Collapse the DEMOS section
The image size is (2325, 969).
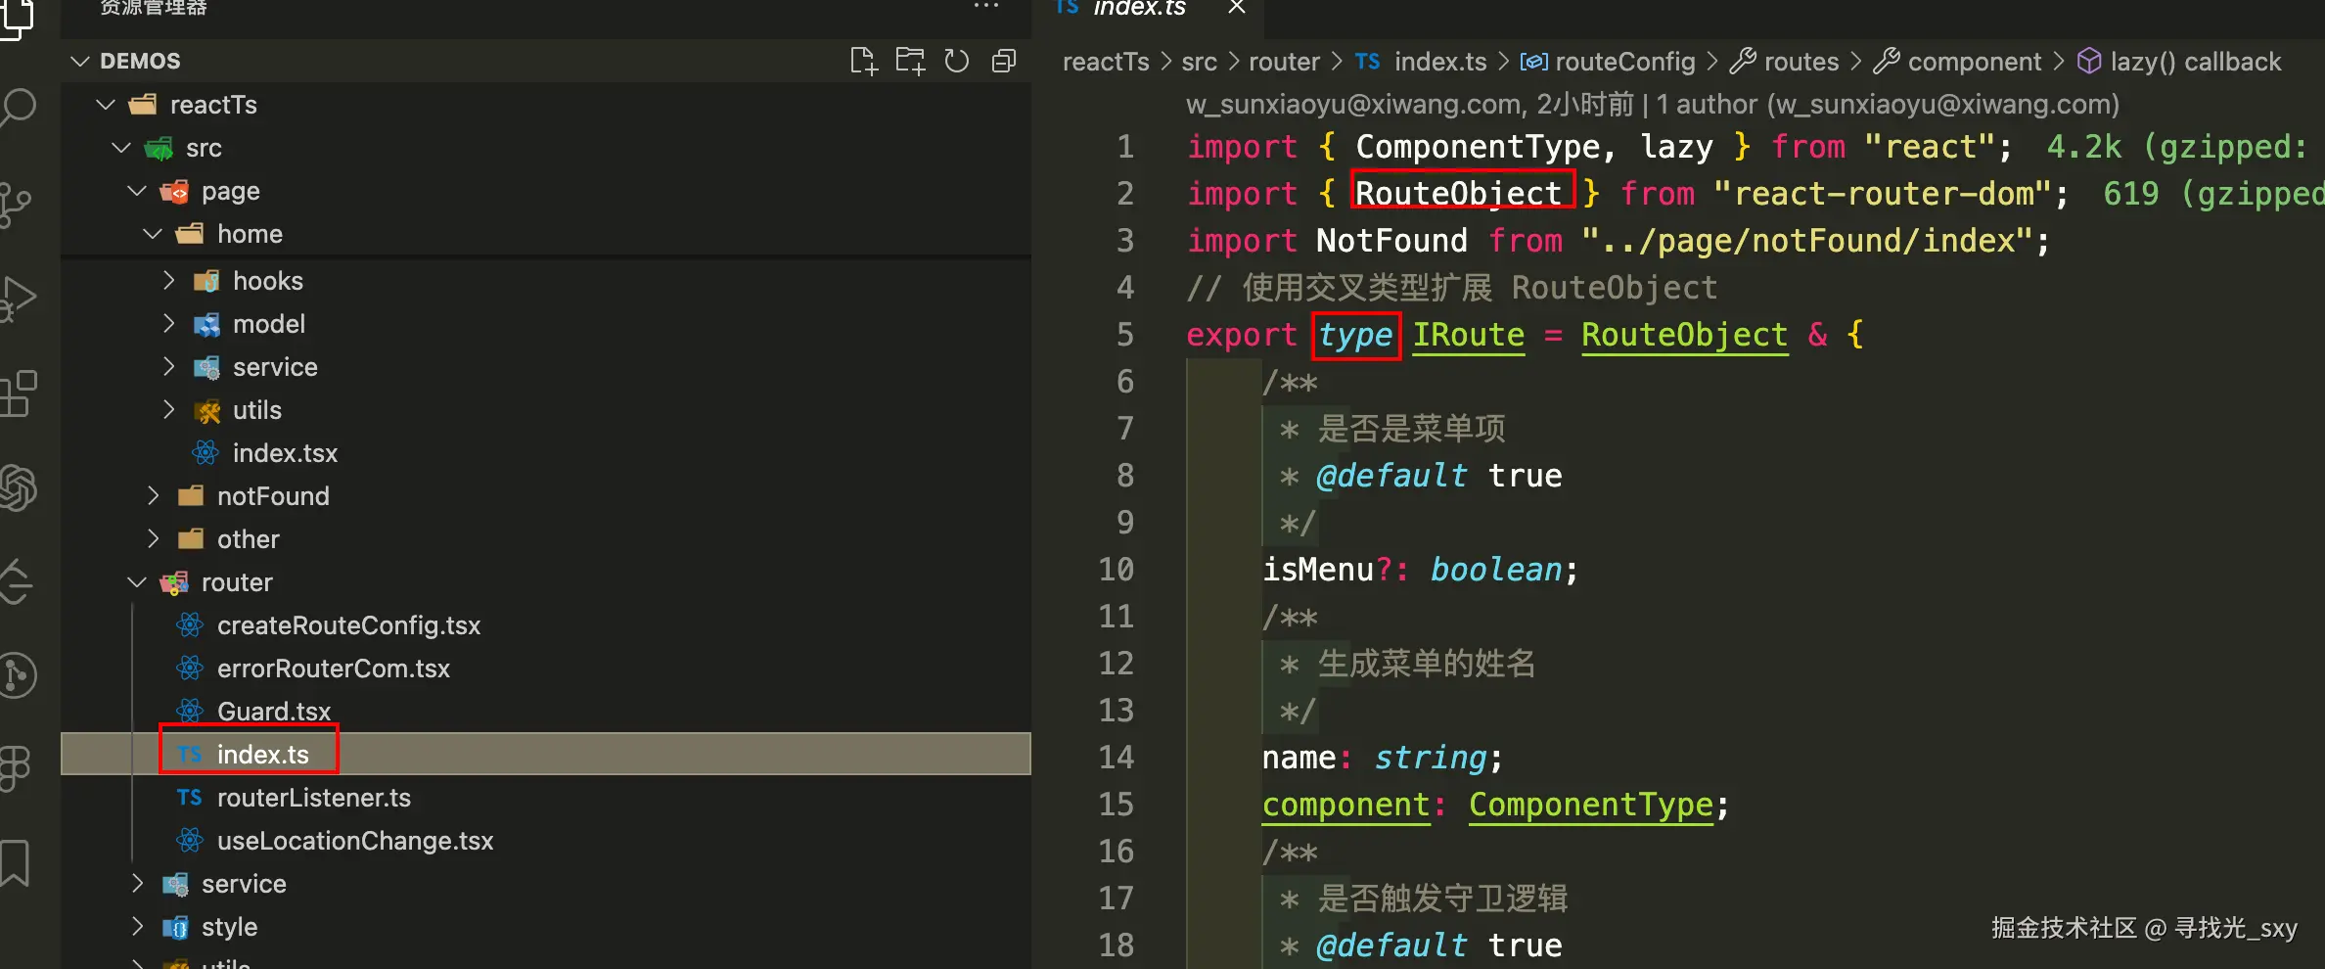(x=80, y=61)
